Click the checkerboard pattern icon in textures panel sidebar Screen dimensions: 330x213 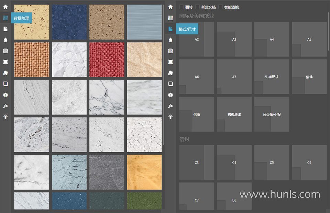click(5, 51)
